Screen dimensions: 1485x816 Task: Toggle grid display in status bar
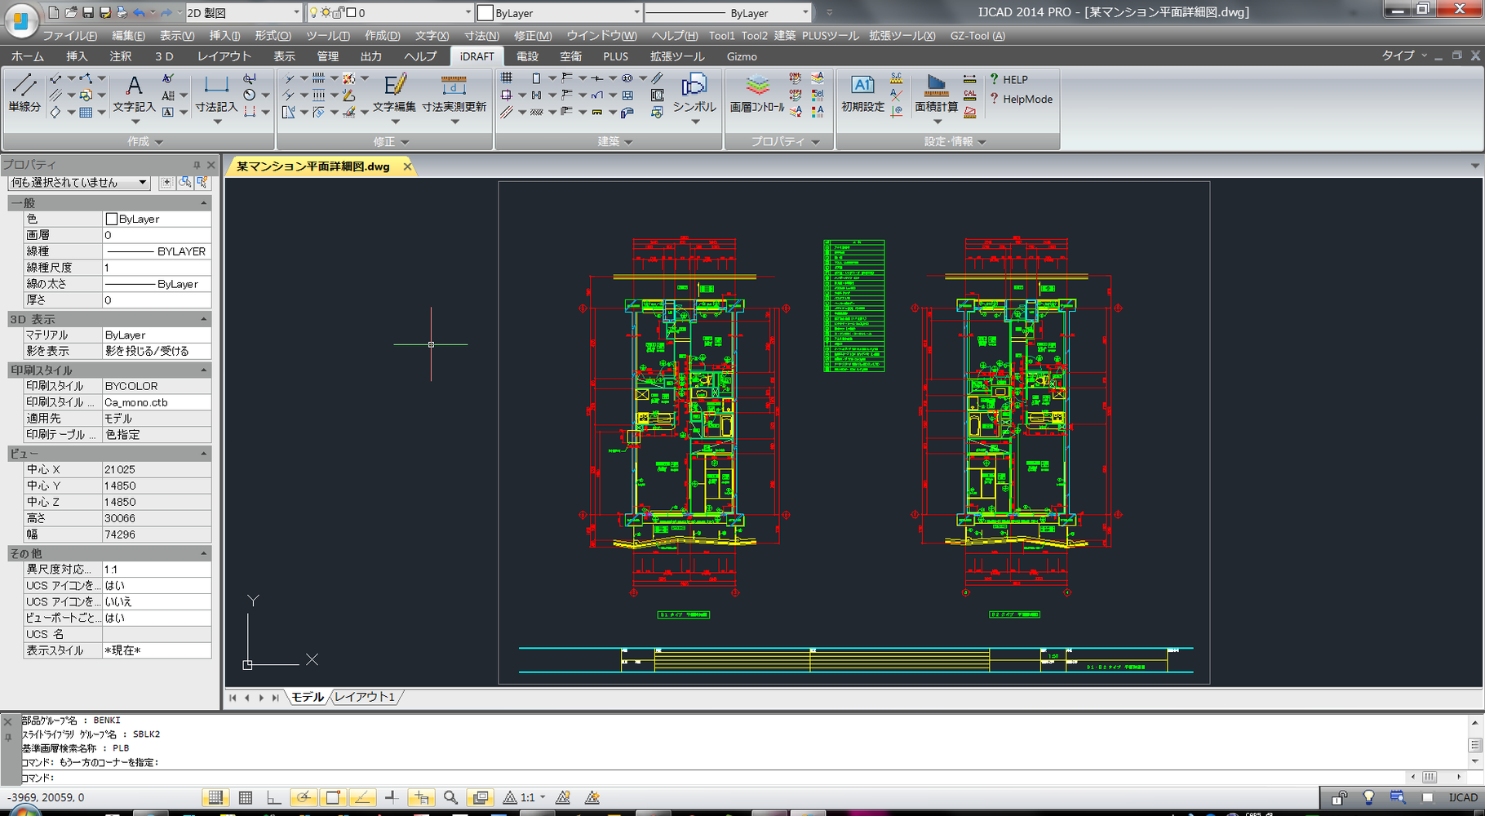(x=245, y=797)
